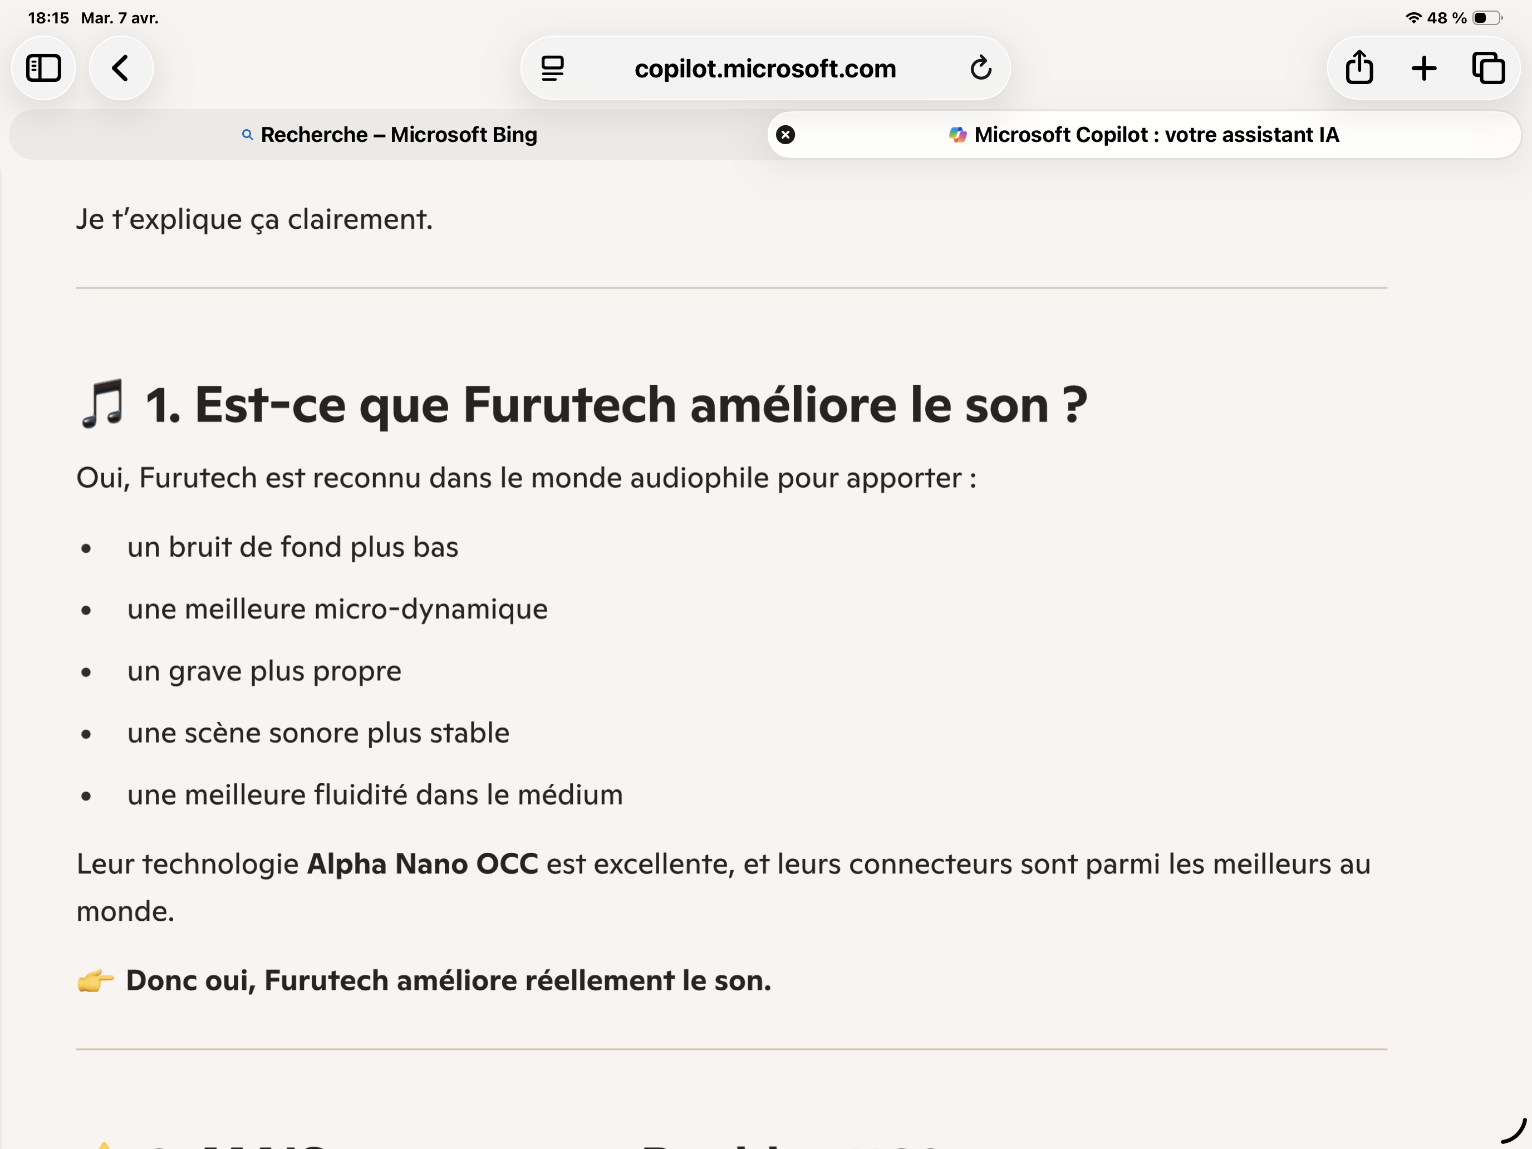The height and width of the screenshot is (1149, 1532).
Task: Close the Microsoft Copilot tab
Action: coord(785,135)
